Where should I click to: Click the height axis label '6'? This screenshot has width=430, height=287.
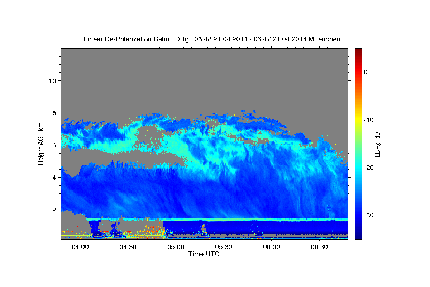click(x=54, y=145)
